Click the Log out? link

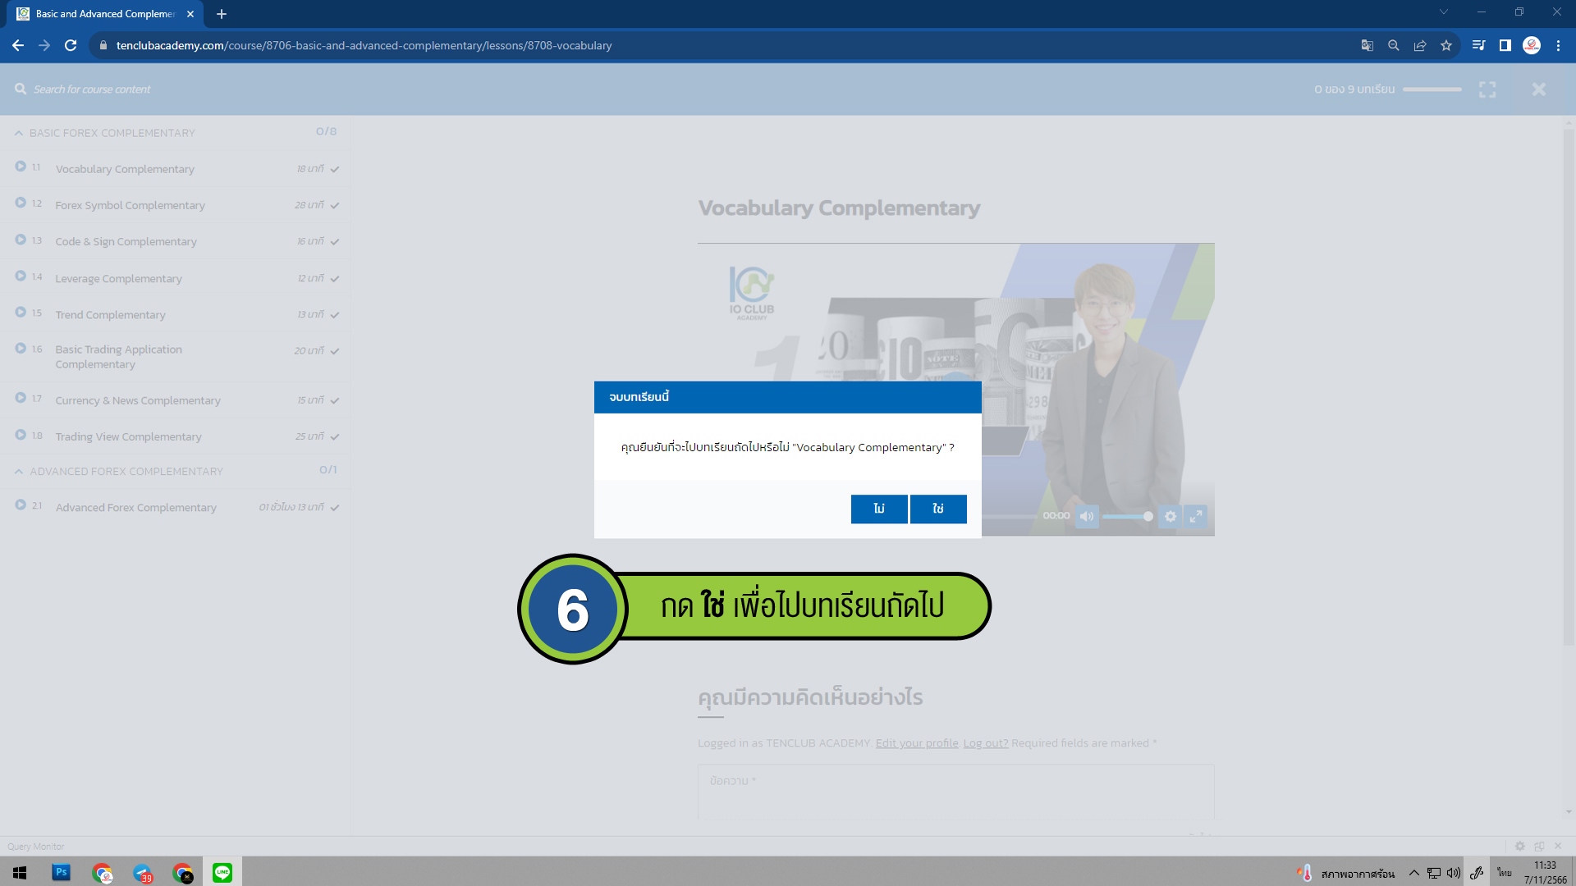point(986,743)
